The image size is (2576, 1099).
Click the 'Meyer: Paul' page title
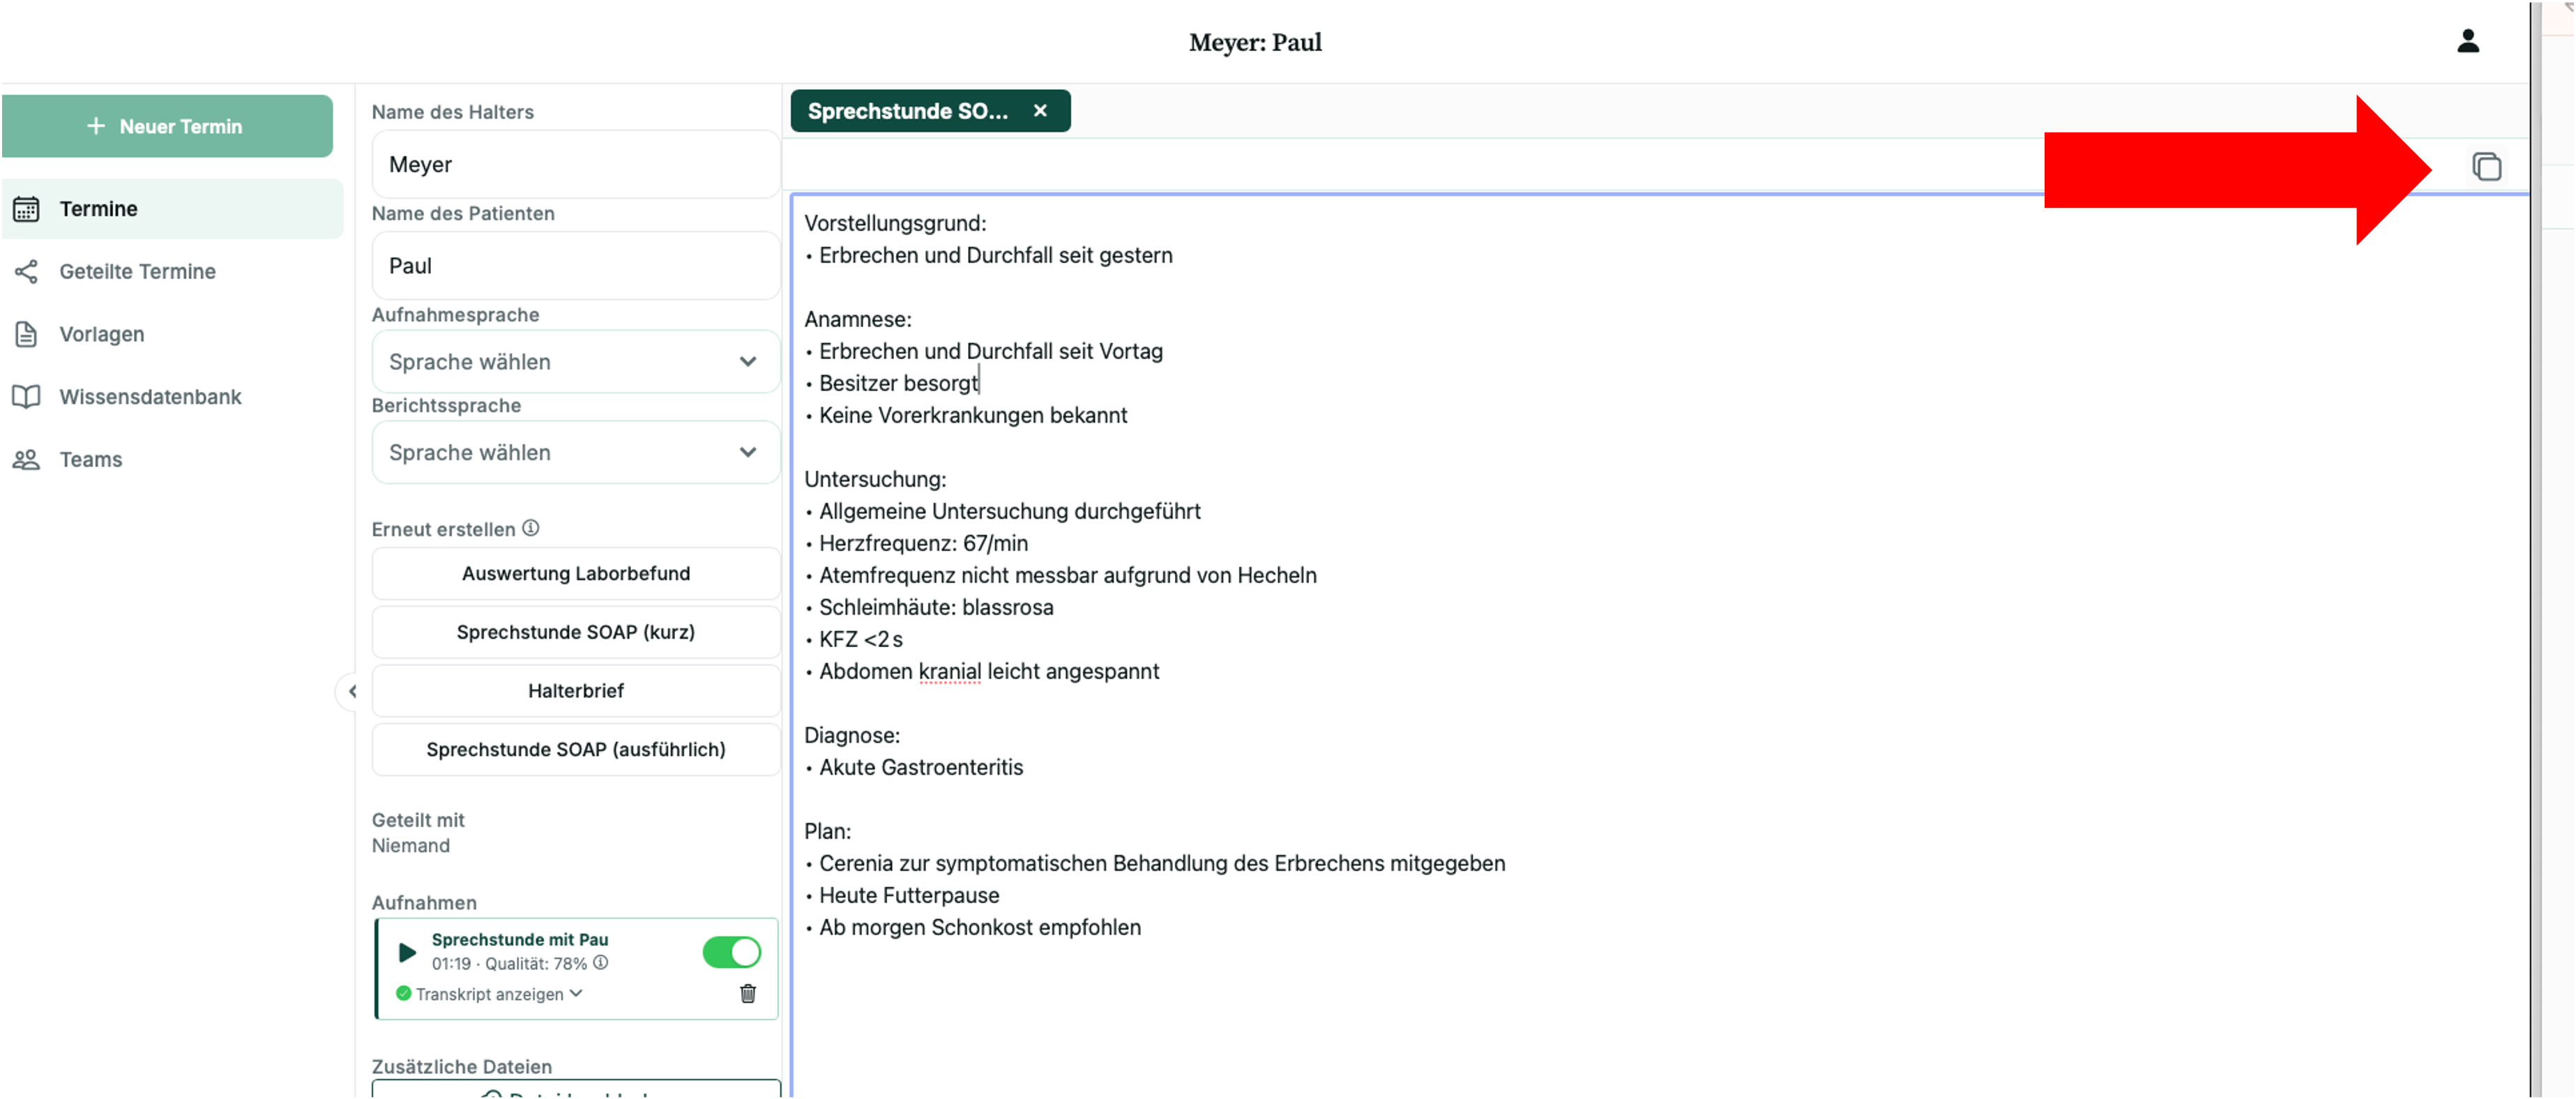pyautogui.click(x=1254, y=42)
